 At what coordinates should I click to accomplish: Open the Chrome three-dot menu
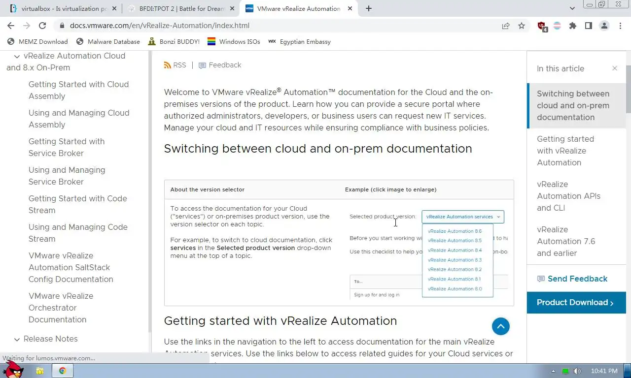(620, 26)
